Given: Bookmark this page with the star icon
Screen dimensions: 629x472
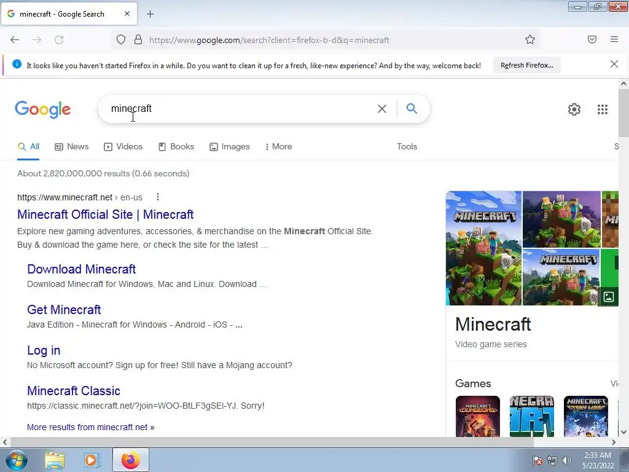Looking at the screenshot, I should [x=530, y=40].
